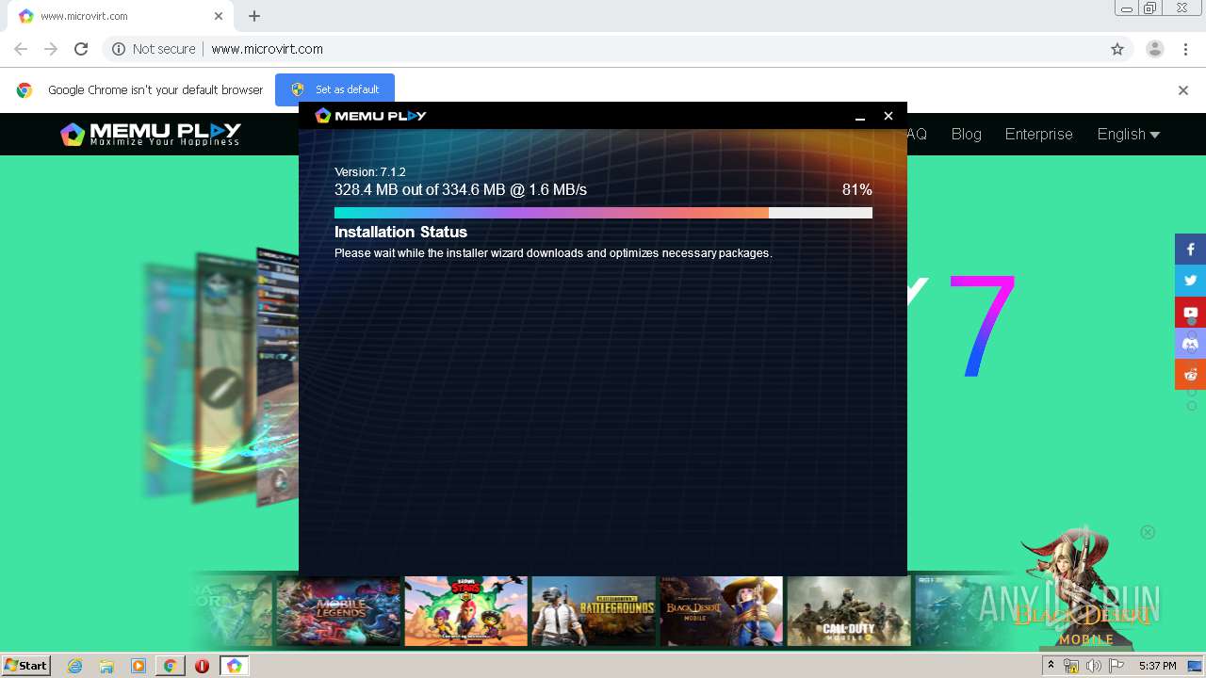This screenshot has width=1206, height=678.
Task: Open the Opera icon in taskbar
Action: pyautogui.click(x=202, y=666)
